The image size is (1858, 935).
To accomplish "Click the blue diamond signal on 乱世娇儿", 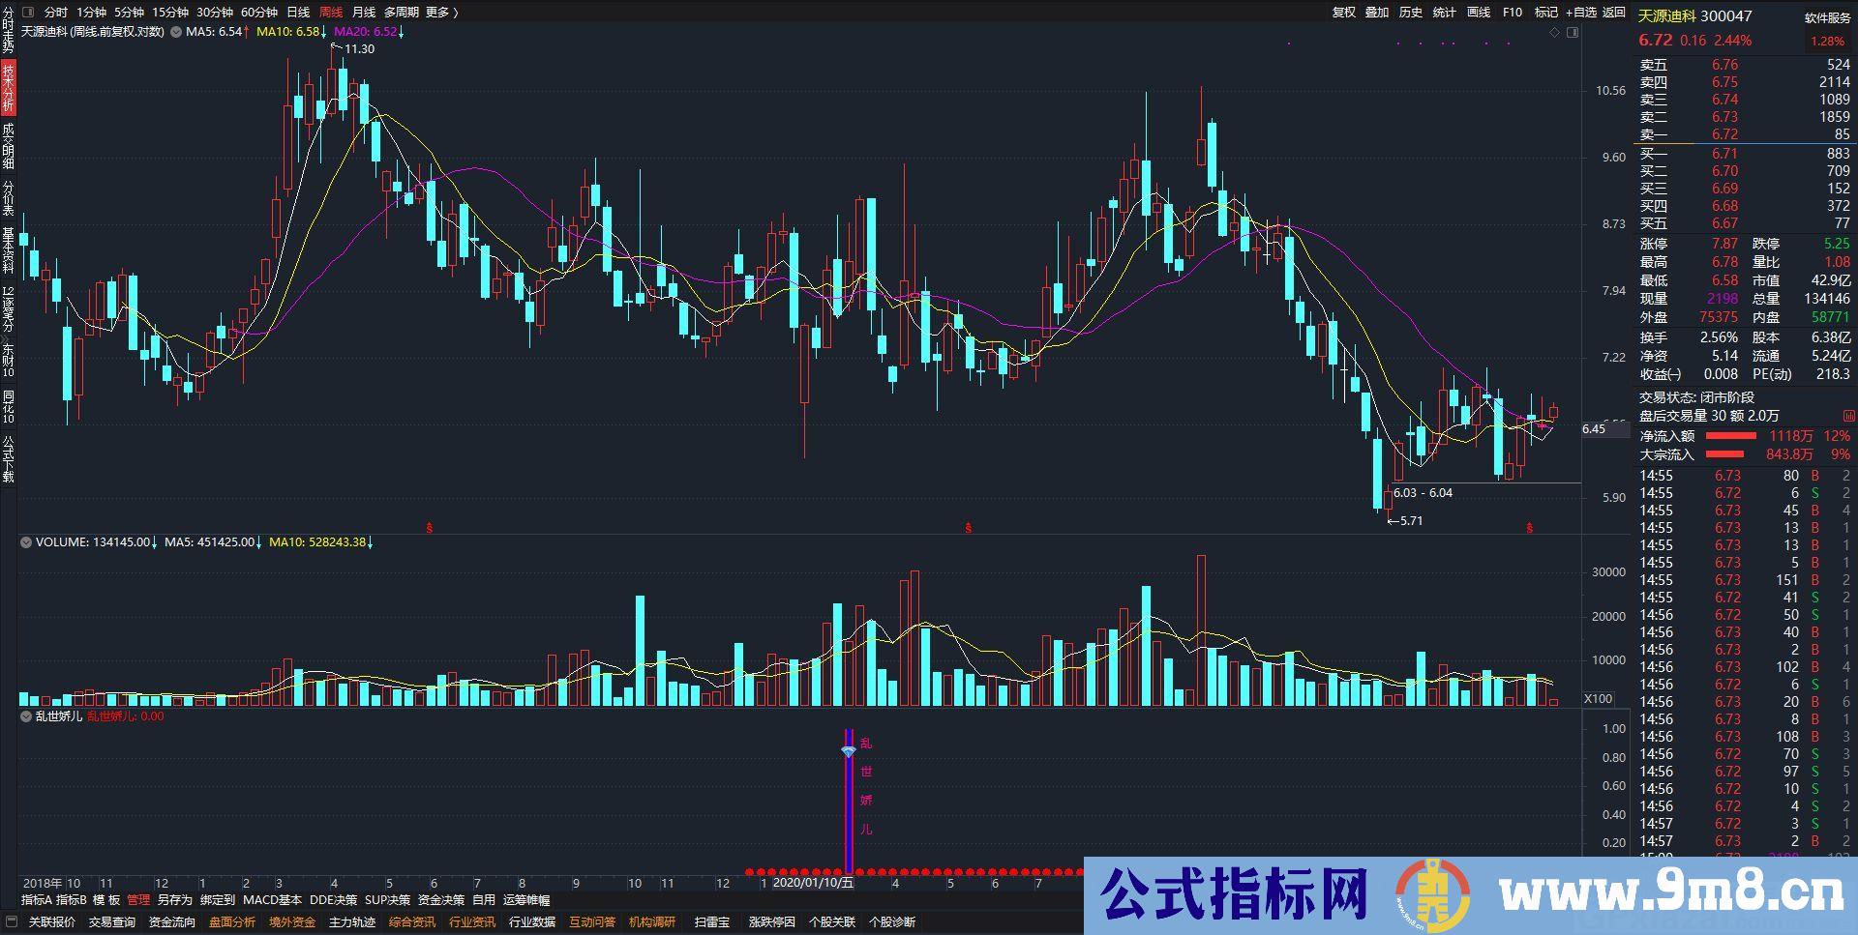I will [848, 751].
